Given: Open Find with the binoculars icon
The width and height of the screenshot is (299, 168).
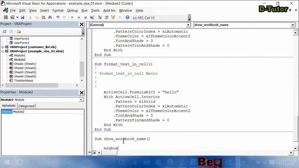Looking at the screenshot, I should [x=50, y=18].
